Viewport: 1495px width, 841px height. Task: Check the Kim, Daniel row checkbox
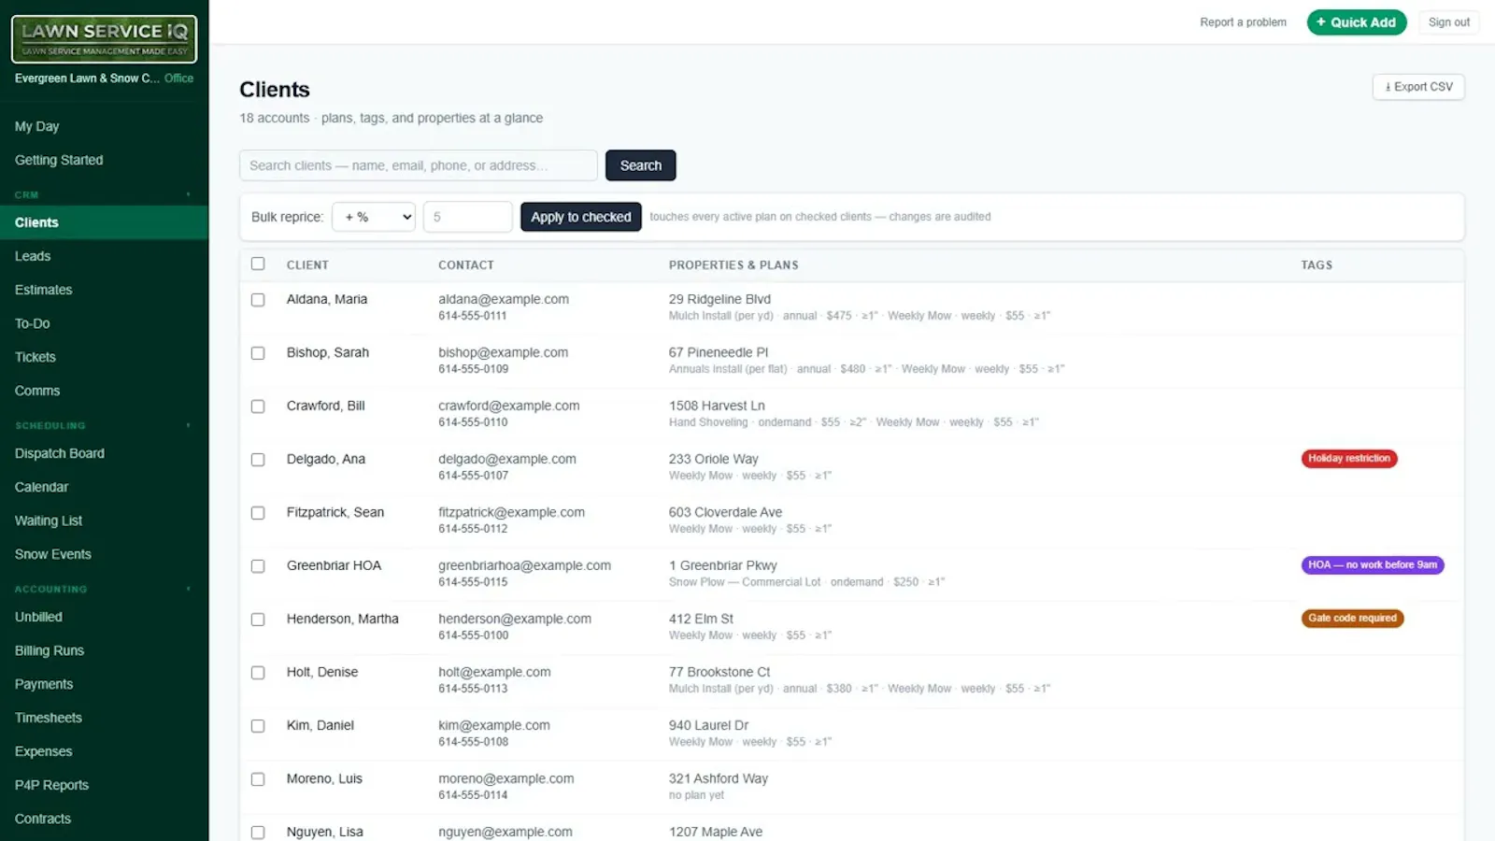258,726
